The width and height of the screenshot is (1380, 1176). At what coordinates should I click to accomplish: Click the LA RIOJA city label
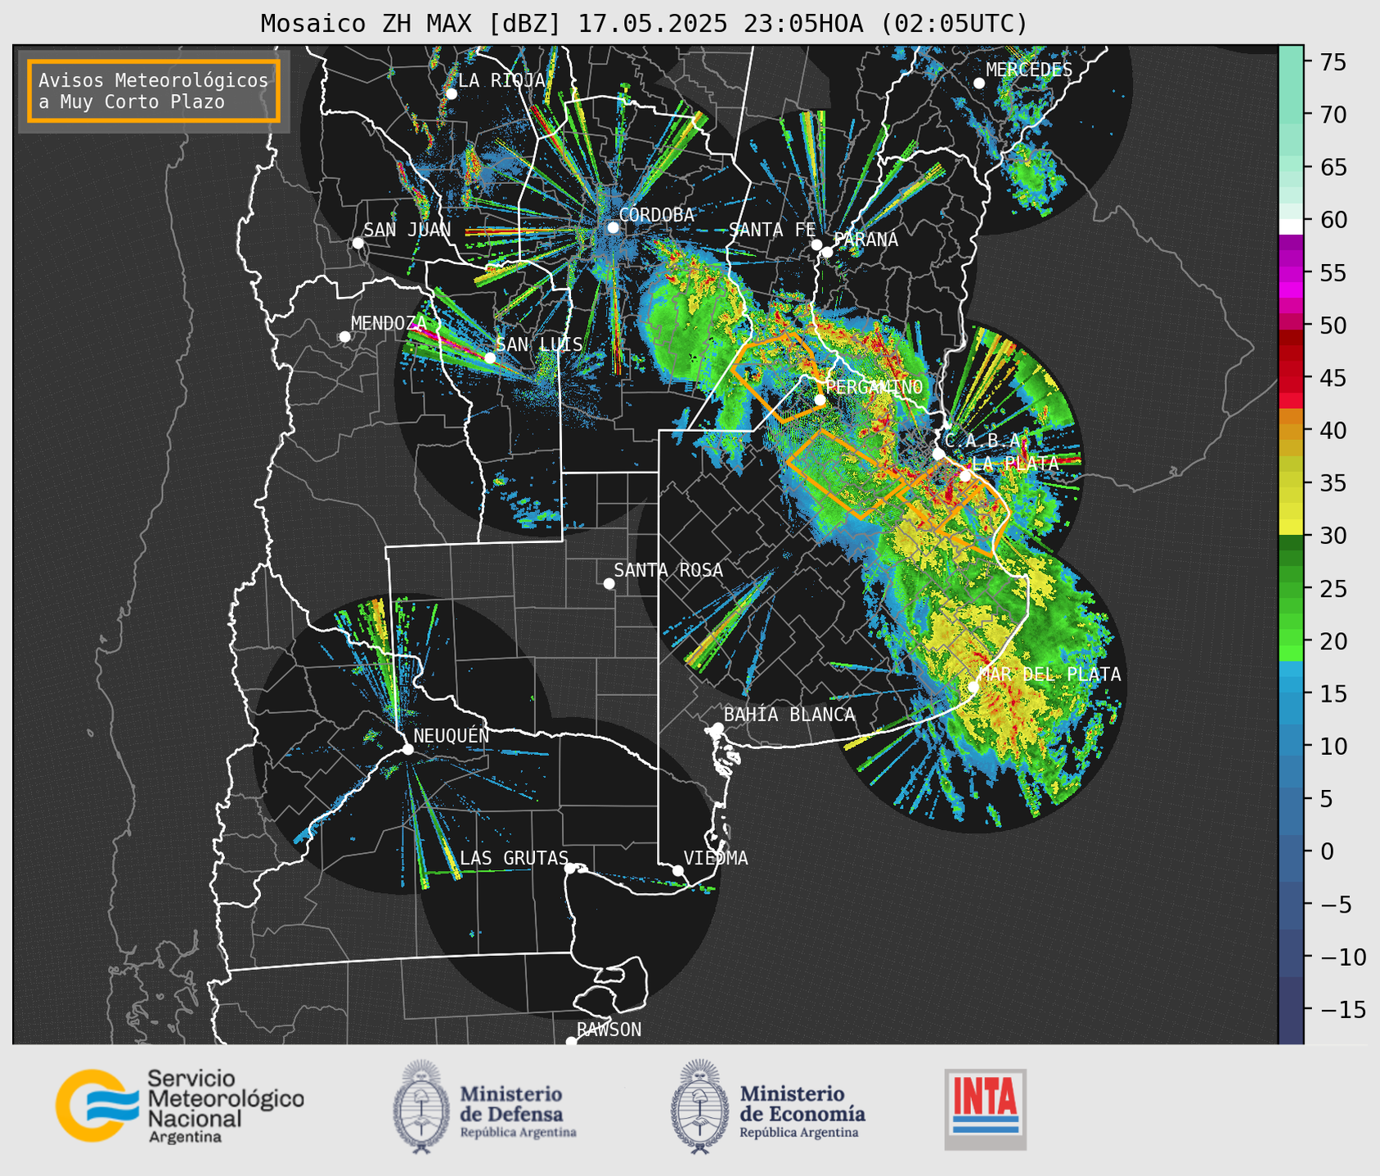tap(501, 80)
